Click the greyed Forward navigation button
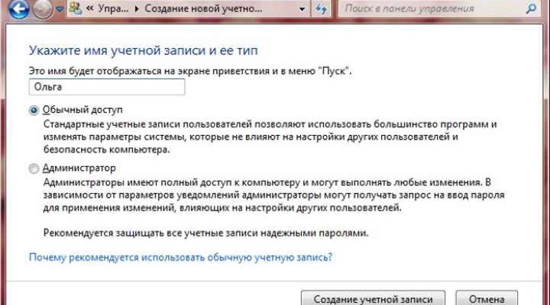This screenshot has height=305, width=550. click(42, 8)
